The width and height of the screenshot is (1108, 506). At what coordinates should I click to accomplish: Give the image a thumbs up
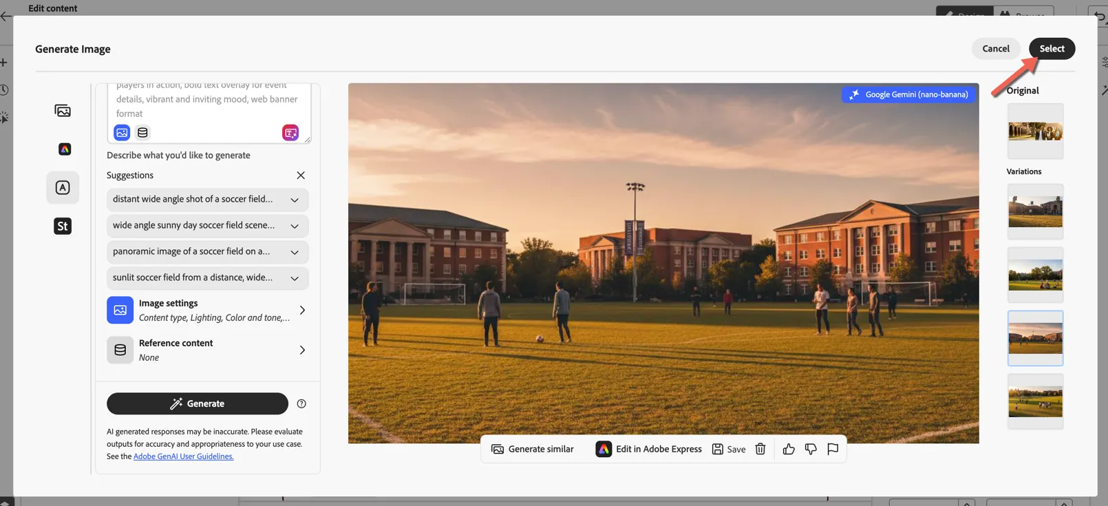click(789, 449)
